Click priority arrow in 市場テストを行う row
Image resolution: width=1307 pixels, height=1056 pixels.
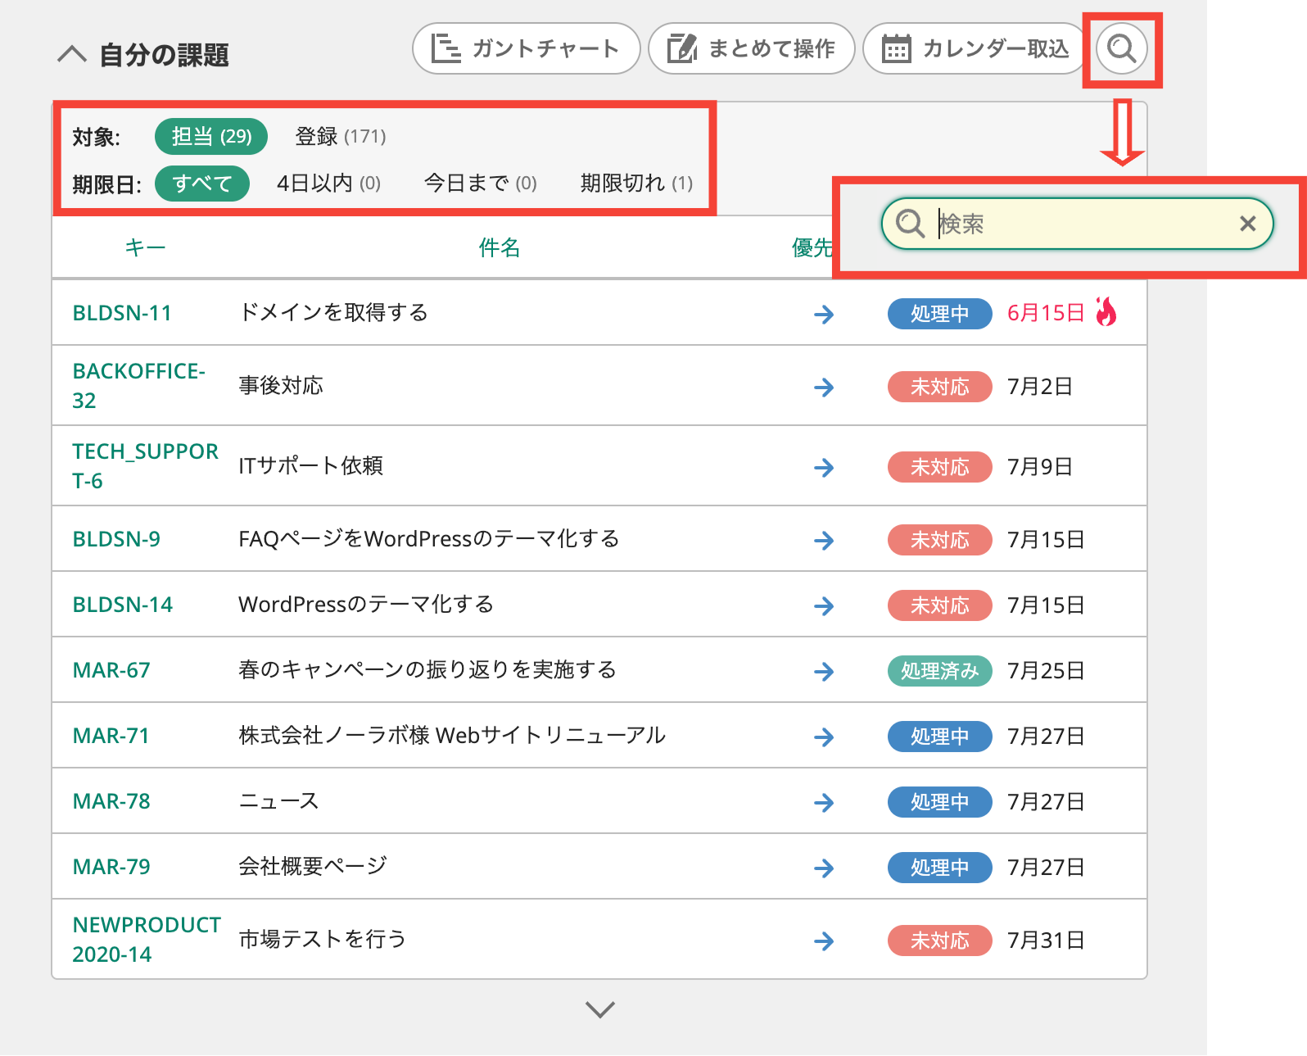point(824,940)
